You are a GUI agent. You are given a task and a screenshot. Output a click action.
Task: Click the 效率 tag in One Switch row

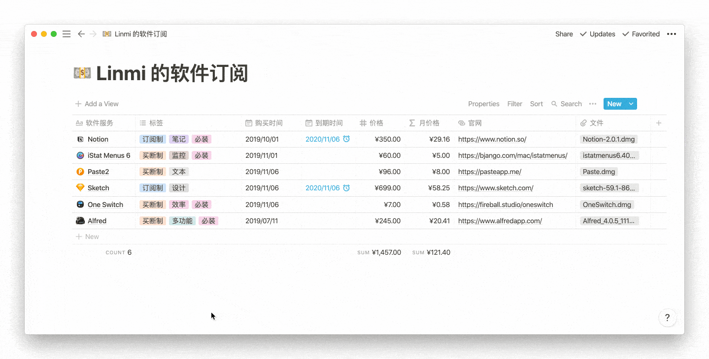[179, 205]
